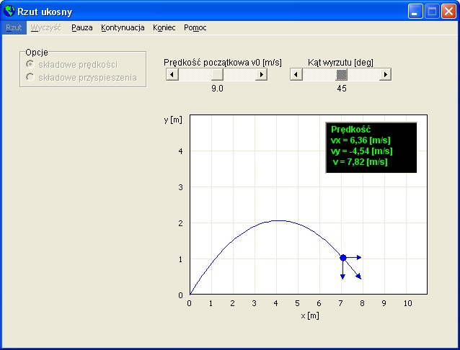Click Koniec in the menu bar

pyautogui.click(x=164, y=27)
